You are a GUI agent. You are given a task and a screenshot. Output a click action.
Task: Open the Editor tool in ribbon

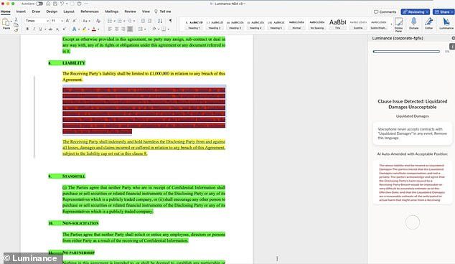click(x=429, y=22)
